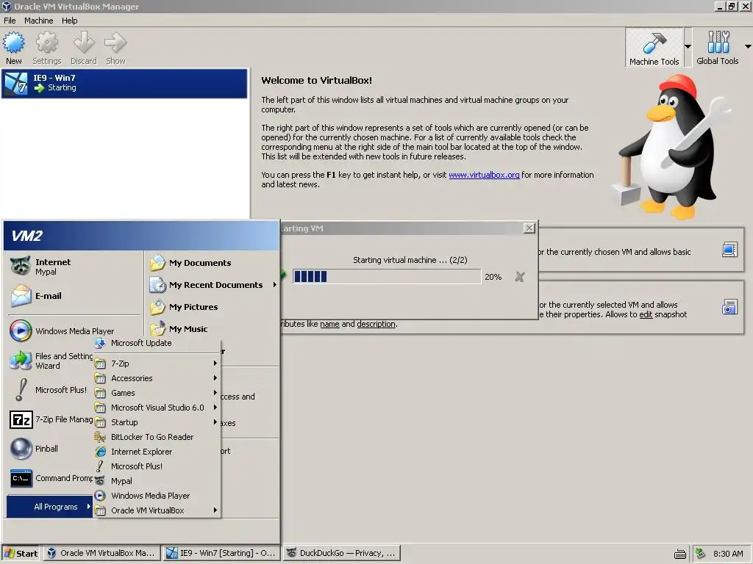Launch Windows Media Player from All Programs

coord(157,496)
